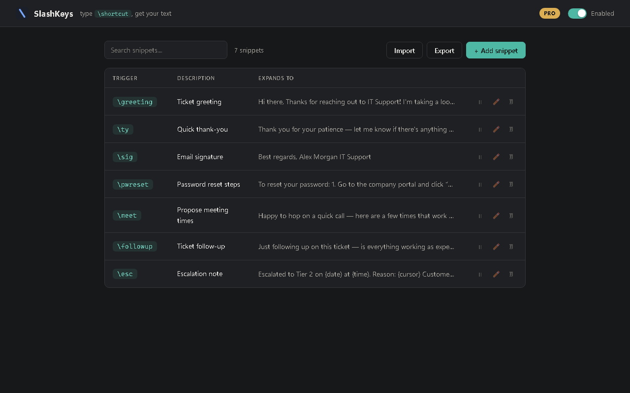Pause the \sig snippet
The height and width of the screenshot is (393, 630).
pyautogui.click(x=480, y=157)
